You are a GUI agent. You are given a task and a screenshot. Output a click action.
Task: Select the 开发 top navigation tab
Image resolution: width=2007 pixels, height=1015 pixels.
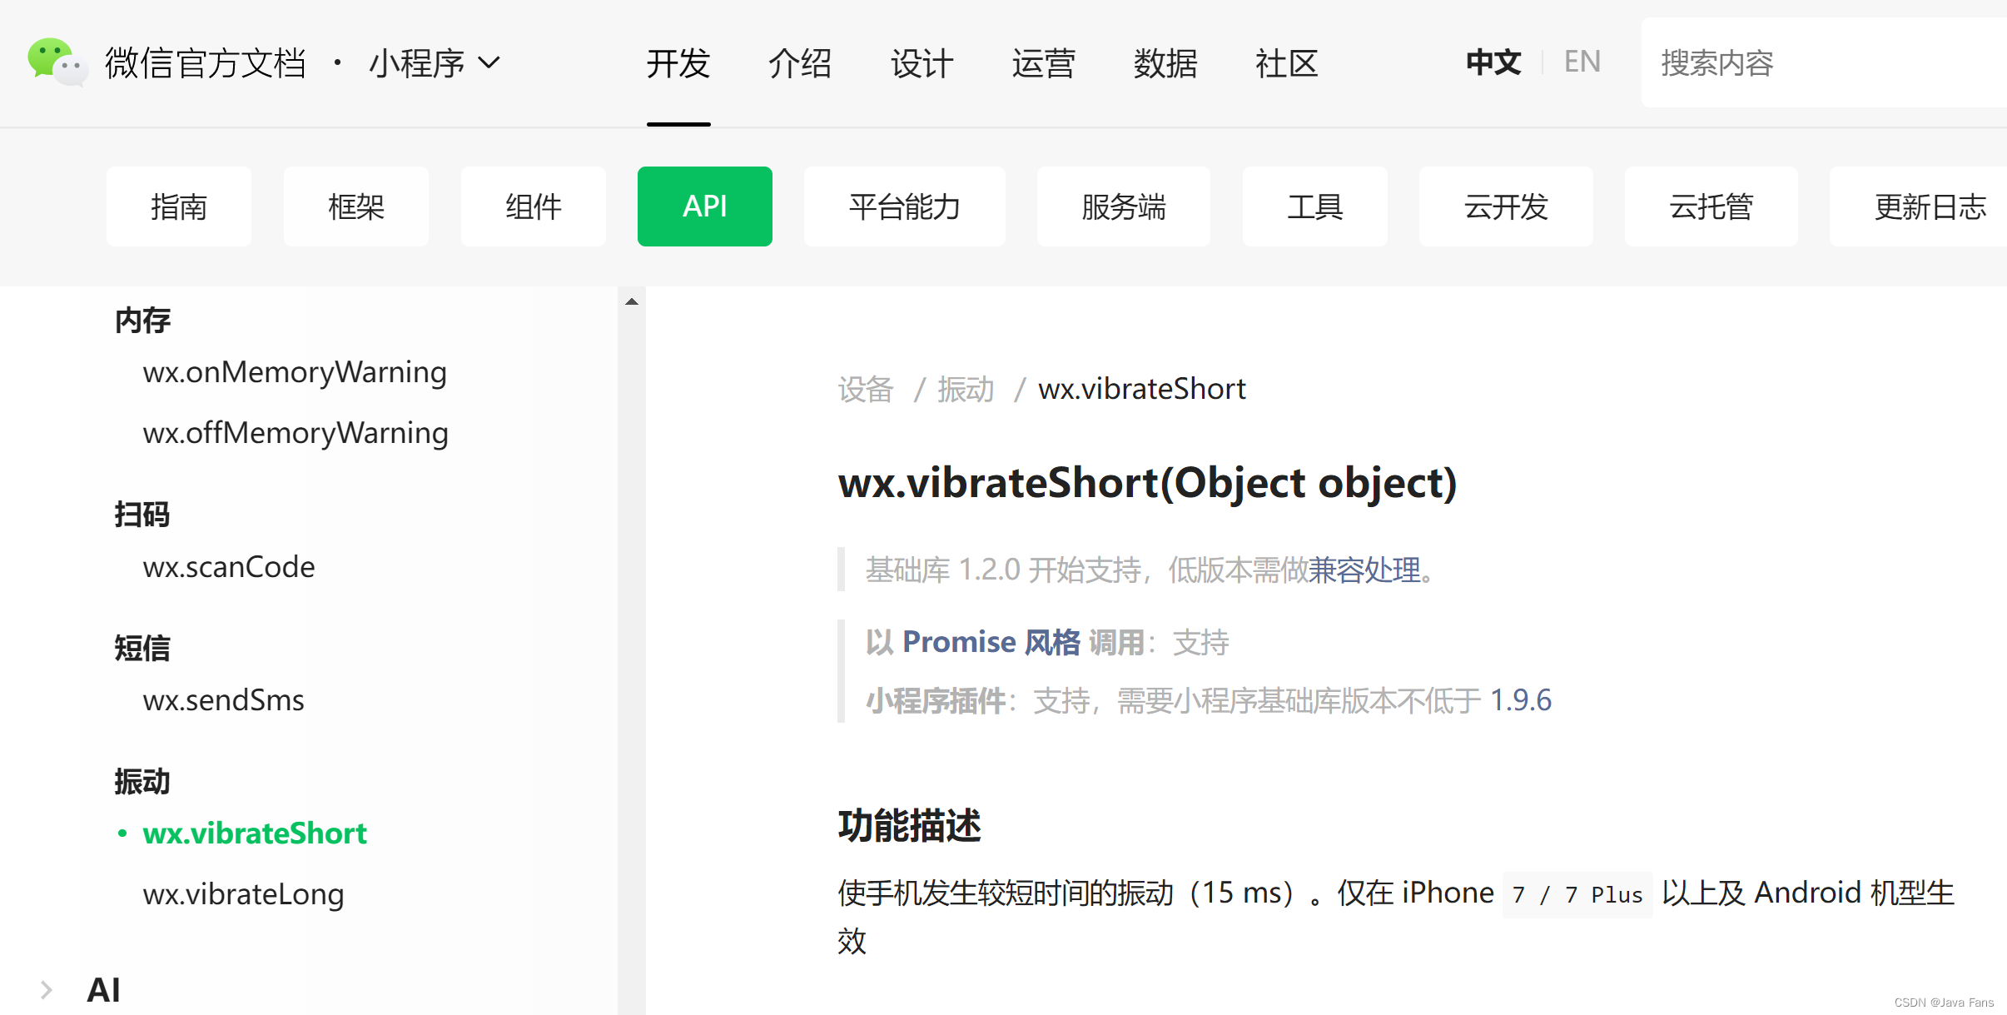tap(678, 63)
